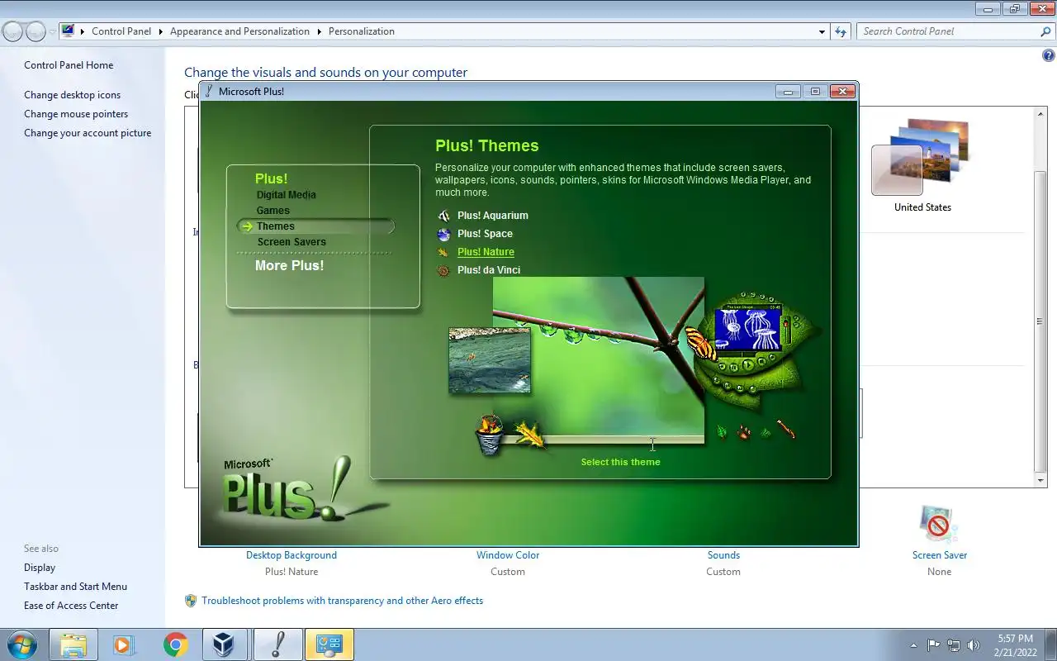Select the Plus! Space theme
The height and width of the screenshot is (661, 1057).
coord(485,234)
